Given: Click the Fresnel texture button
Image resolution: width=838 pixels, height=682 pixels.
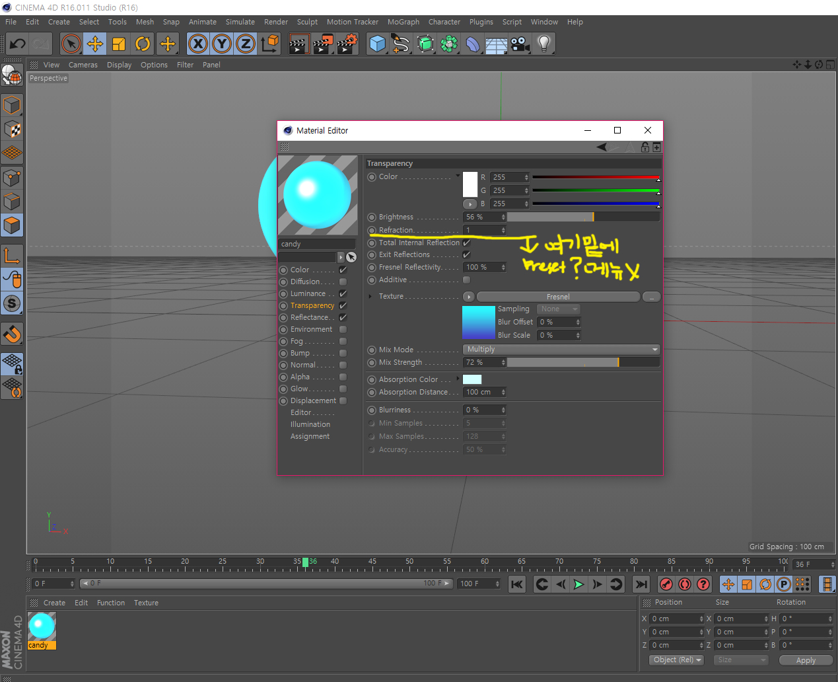Looking at the screenshot, I should (558, 297).
